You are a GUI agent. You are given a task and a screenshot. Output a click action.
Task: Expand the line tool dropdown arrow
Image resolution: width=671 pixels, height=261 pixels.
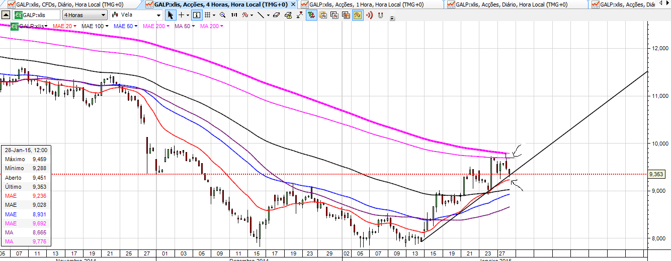[268, 16]
